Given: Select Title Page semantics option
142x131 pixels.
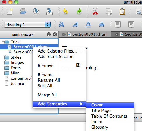Looking at the screenshot, I should tap(110, 111).
